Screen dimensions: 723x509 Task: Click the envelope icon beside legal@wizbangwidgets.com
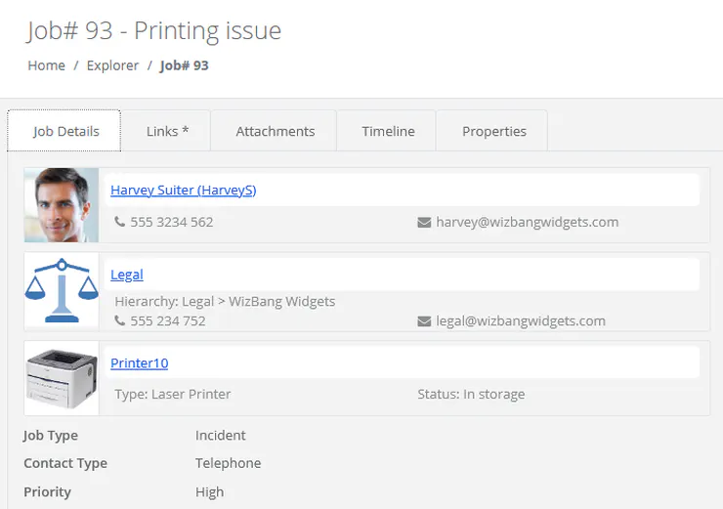424,320
